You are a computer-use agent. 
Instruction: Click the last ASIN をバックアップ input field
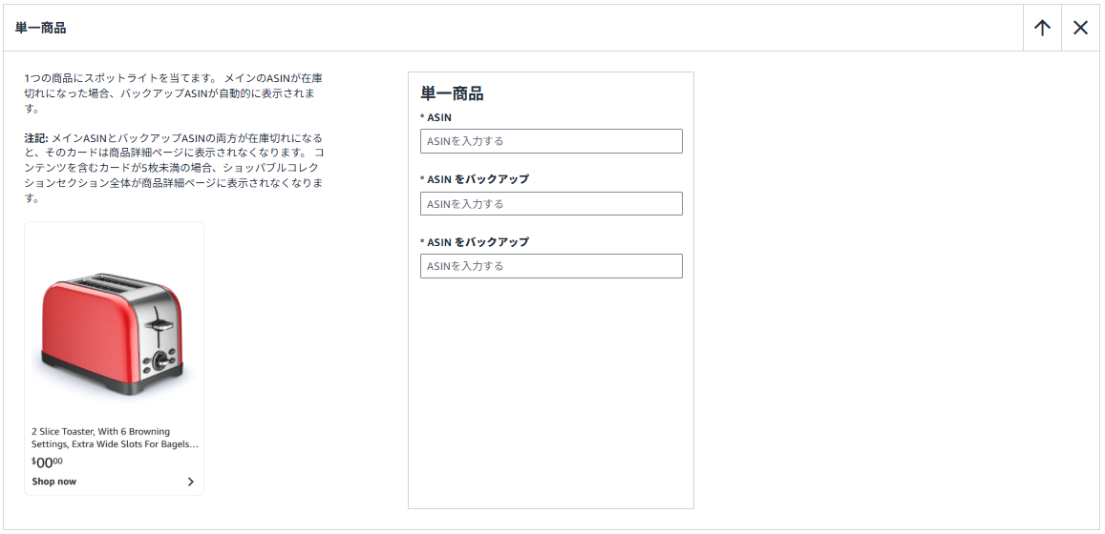[x=551, y=266]
